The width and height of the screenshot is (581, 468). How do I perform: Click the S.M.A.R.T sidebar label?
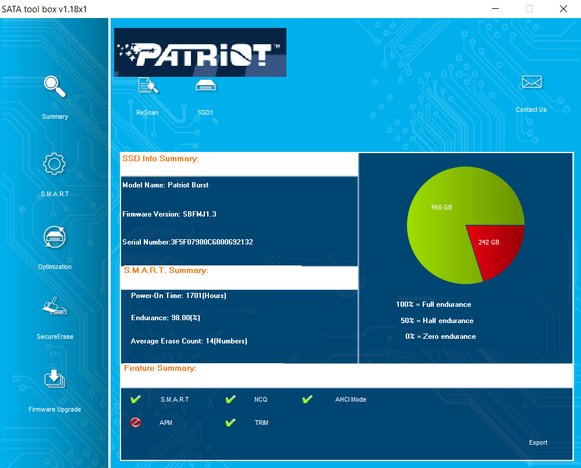[55, 194]
